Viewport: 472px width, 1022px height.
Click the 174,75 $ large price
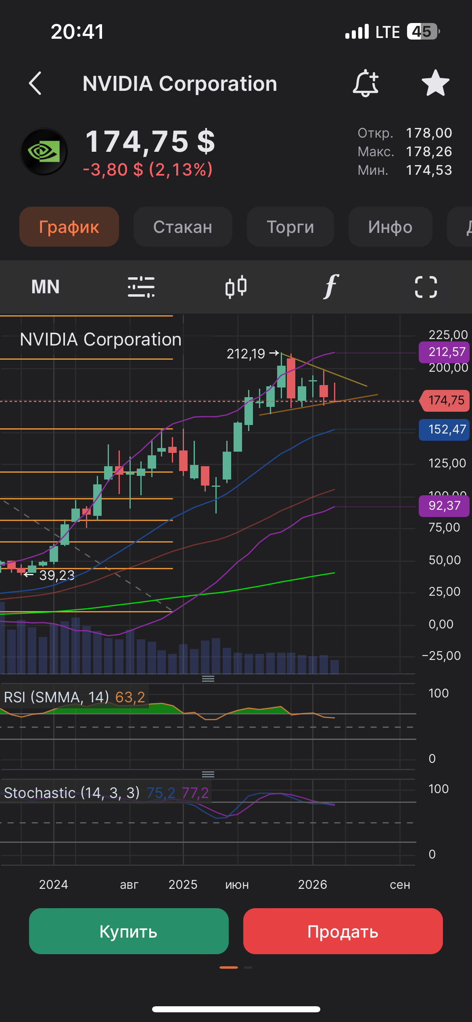(x=150, y=142)
